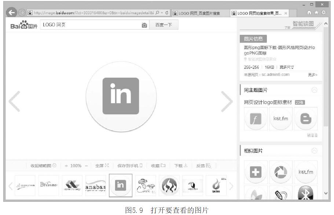This screenshot has width=334, height=215.
Task: Open the IE favorites star icon
Action: click(316, 13)
